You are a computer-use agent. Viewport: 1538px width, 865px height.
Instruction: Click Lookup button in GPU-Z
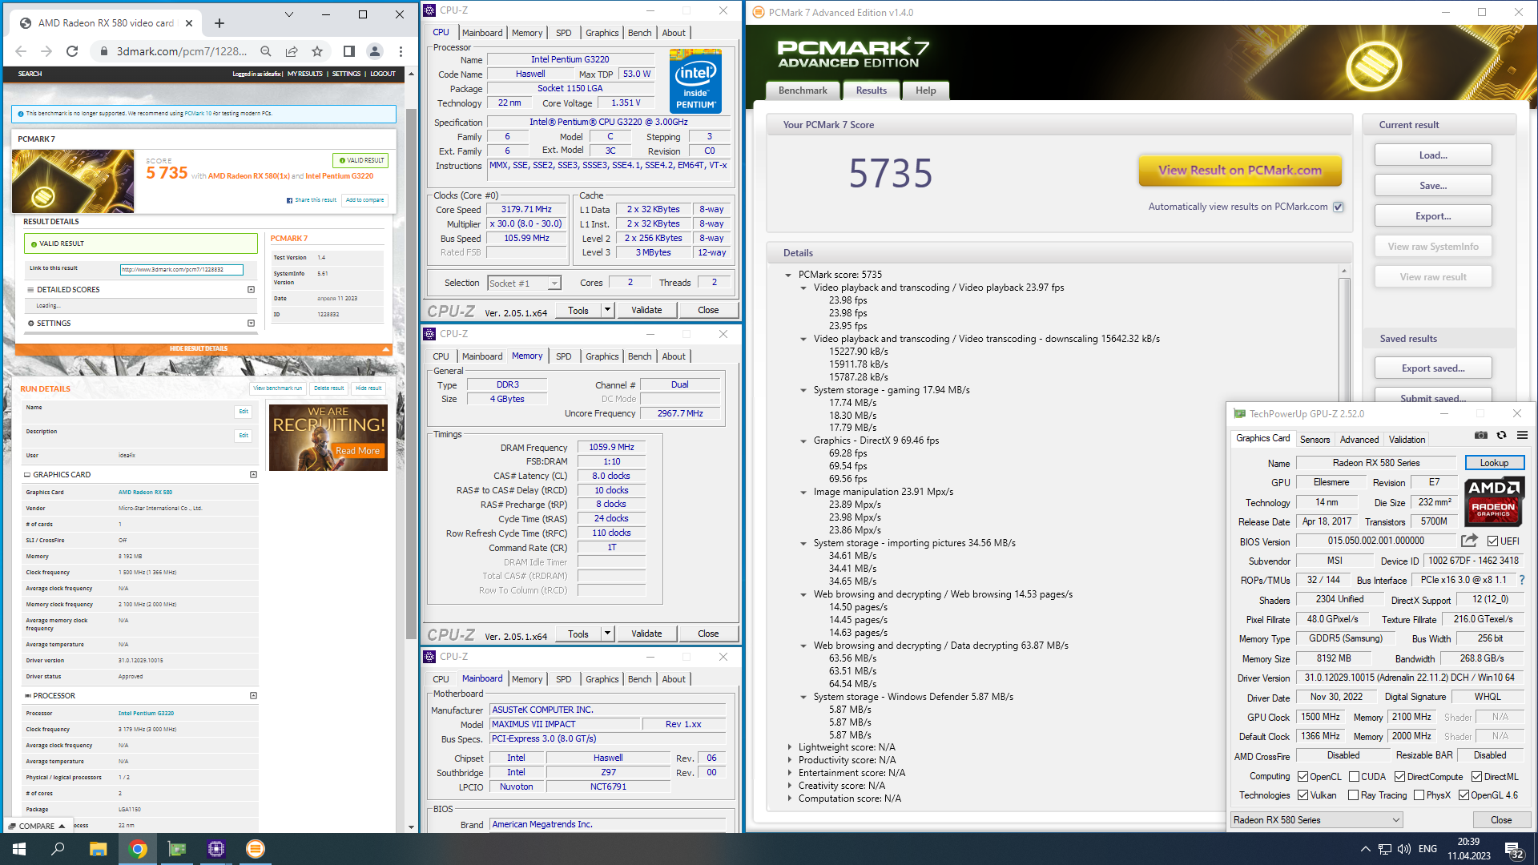1494,463
